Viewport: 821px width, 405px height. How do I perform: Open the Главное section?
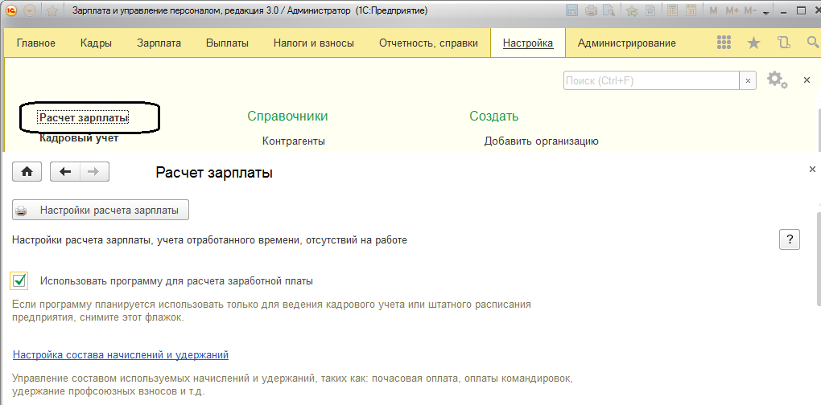36,43
